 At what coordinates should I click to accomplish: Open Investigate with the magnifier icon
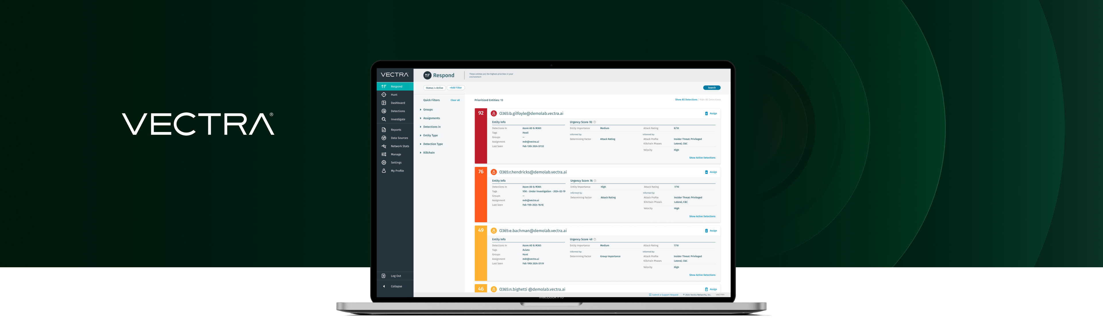(x=395, y=120)
